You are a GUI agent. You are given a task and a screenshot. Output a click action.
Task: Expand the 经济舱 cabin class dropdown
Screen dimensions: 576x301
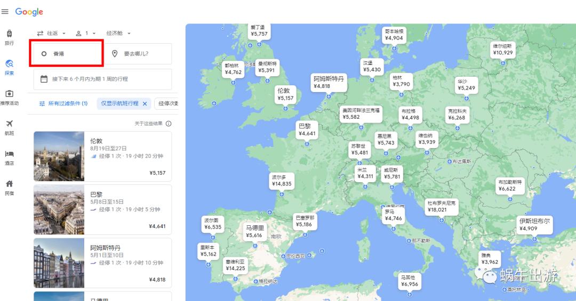(118, 33)
